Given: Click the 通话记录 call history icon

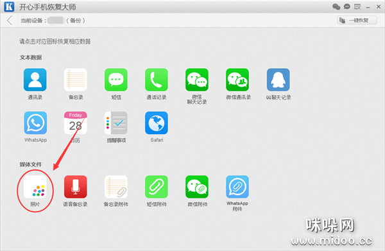Looking at the screenshot, I should (157, 80).
